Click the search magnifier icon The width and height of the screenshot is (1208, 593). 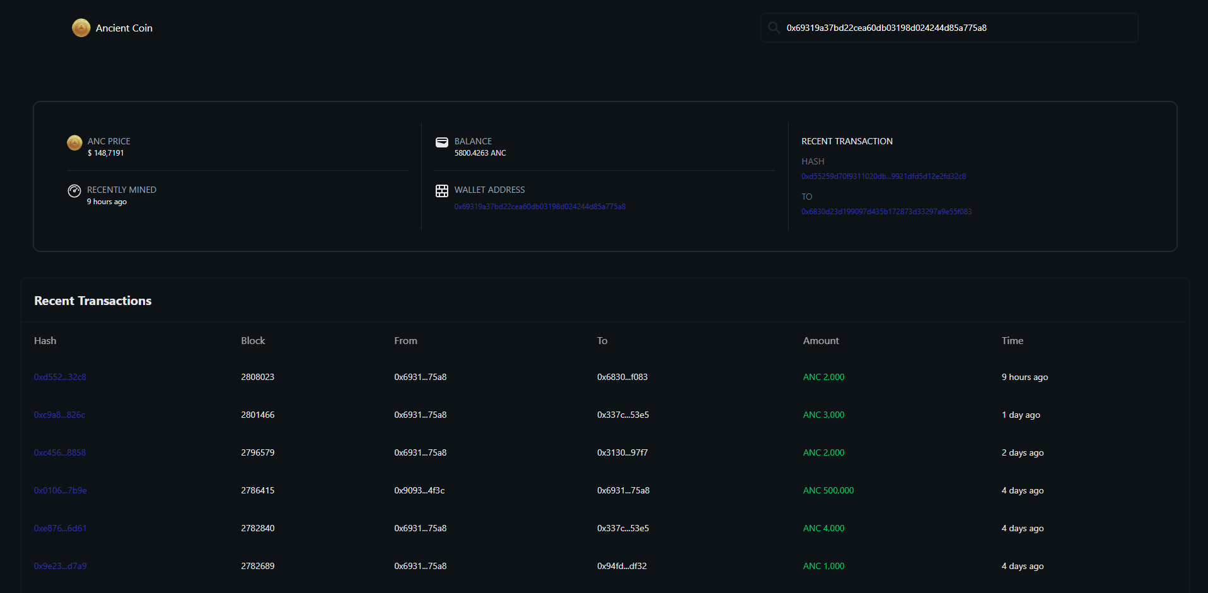tap(774, 28)
